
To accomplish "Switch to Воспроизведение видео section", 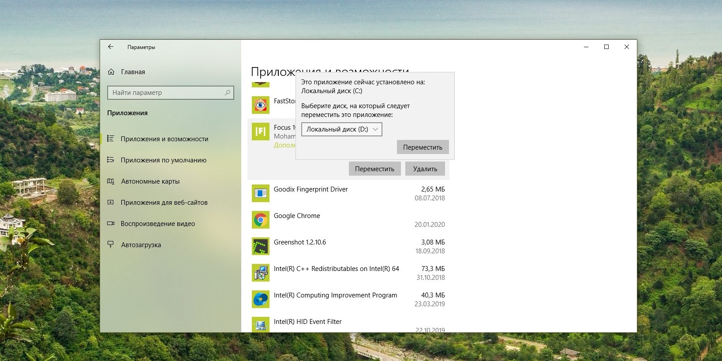I will [x=157, y=224].
